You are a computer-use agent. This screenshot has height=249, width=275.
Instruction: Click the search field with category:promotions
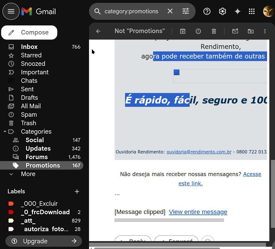pyautogui.click(x=131, y=11)
